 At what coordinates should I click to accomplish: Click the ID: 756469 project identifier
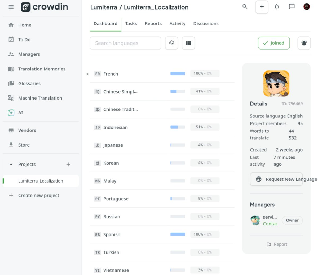(292, 104)
